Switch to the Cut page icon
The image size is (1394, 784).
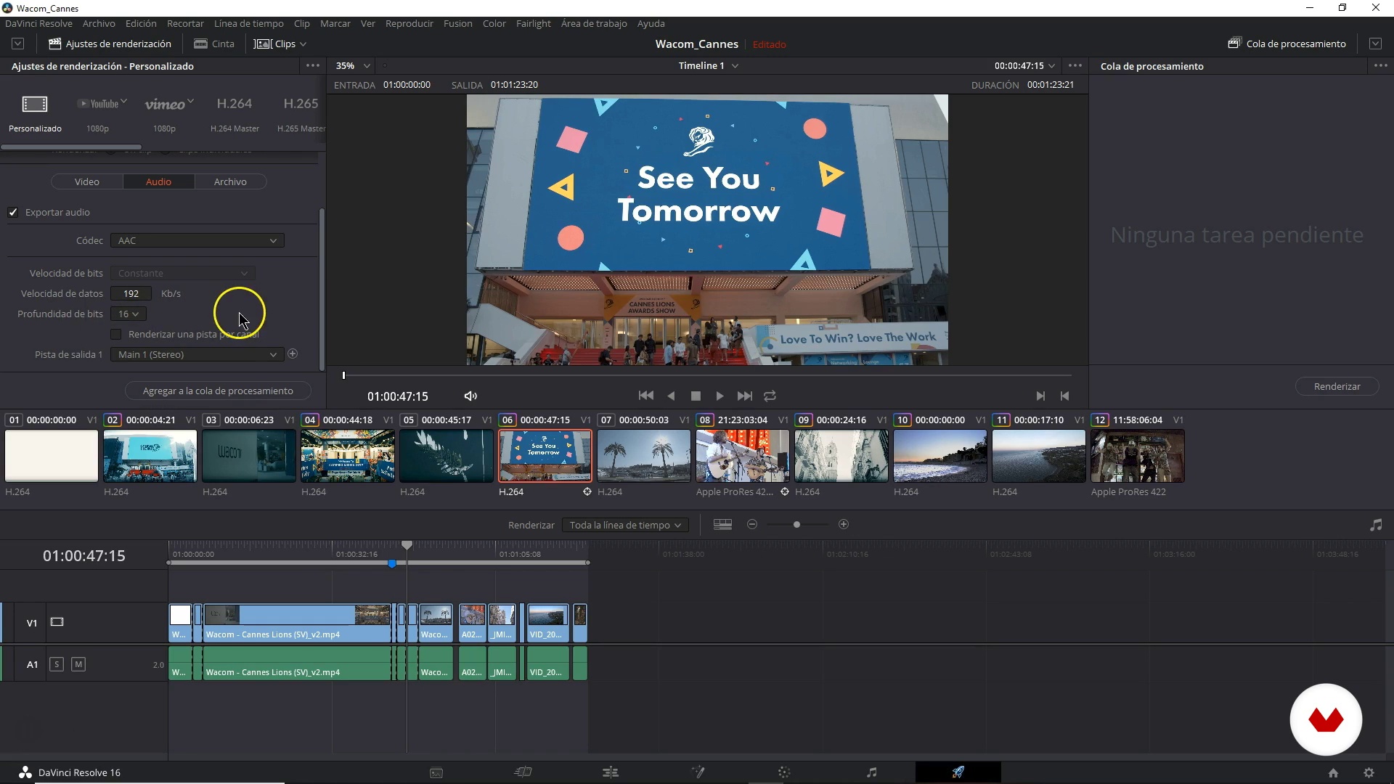tap(523, 772)
